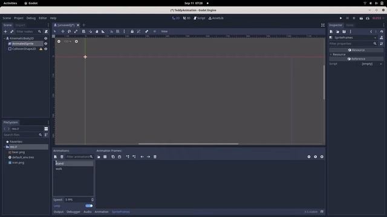Open the Debugger bottom panel
387x217 pixels.
coord(73,212)
